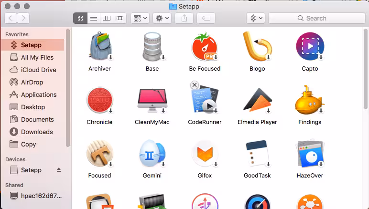Open Copy folder in sidebar
369x209 pixels.
(33, 144)
